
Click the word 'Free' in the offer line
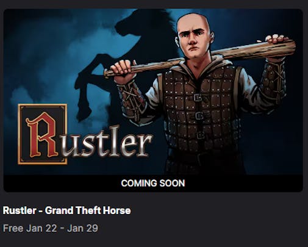pos(13,228)
